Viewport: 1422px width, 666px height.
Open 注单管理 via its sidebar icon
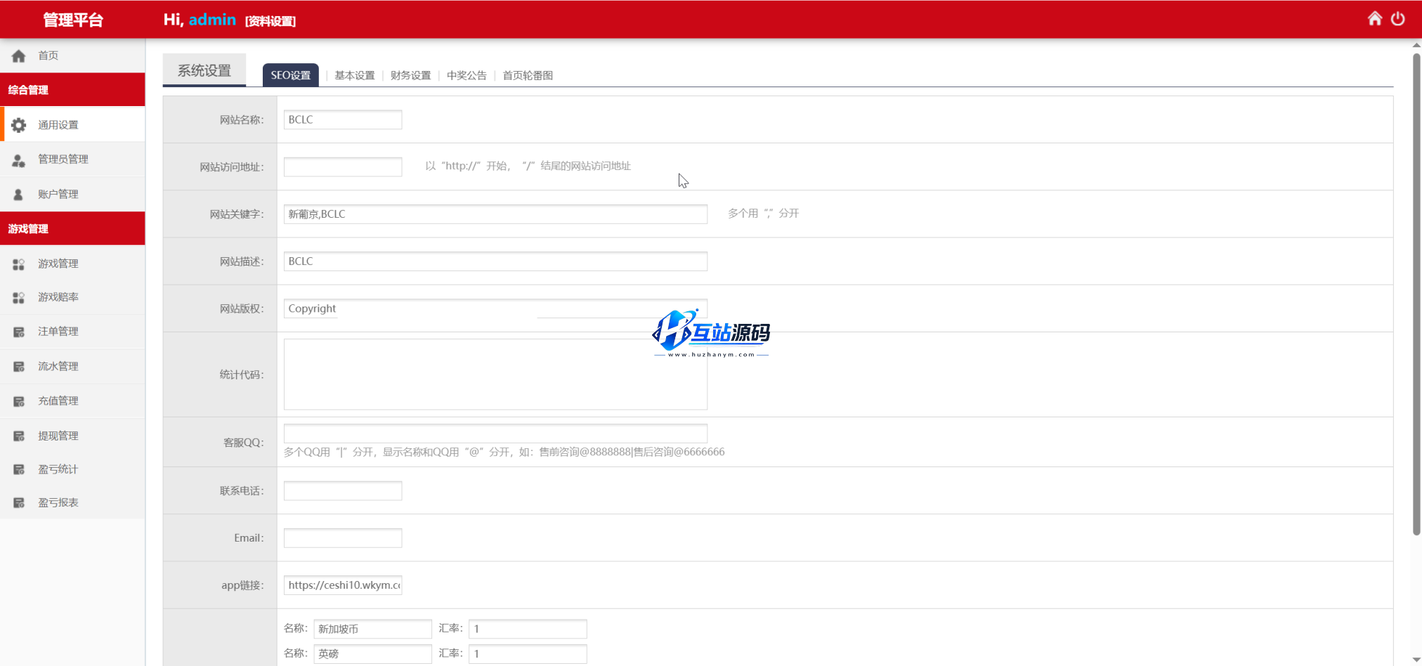[x=18, y=331]
